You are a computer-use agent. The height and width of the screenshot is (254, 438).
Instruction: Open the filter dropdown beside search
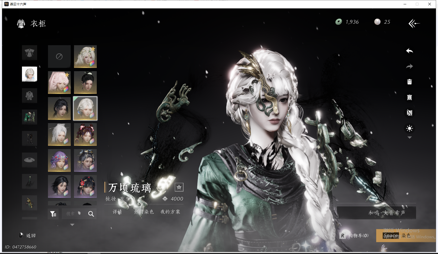(53, 214)
